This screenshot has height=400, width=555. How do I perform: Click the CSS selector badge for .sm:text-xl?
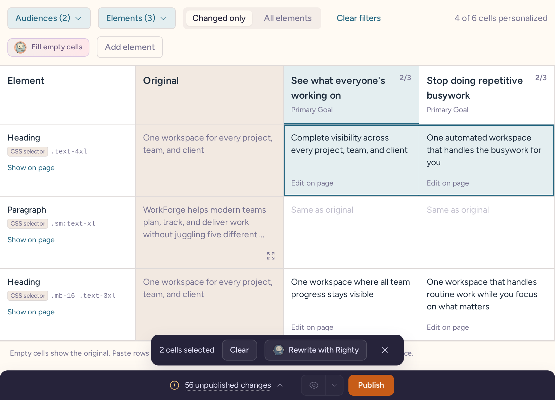point(28,223)
